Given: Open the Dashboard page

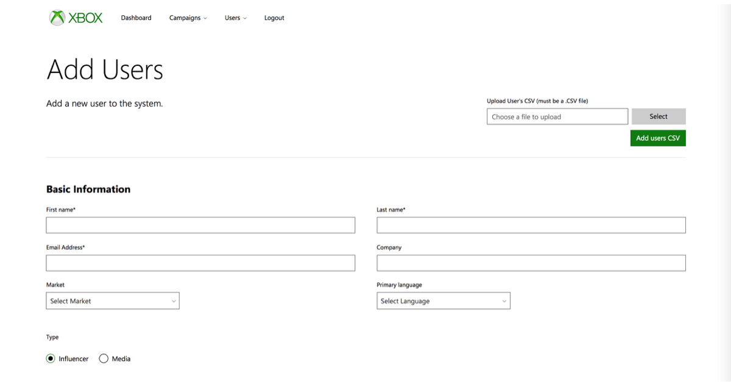Looking at the screenshot, I should 136,18.
